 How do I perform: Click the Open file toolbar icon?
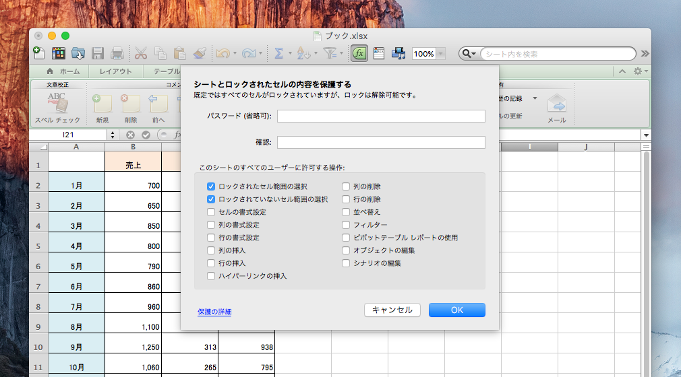(x=78, y=53)
